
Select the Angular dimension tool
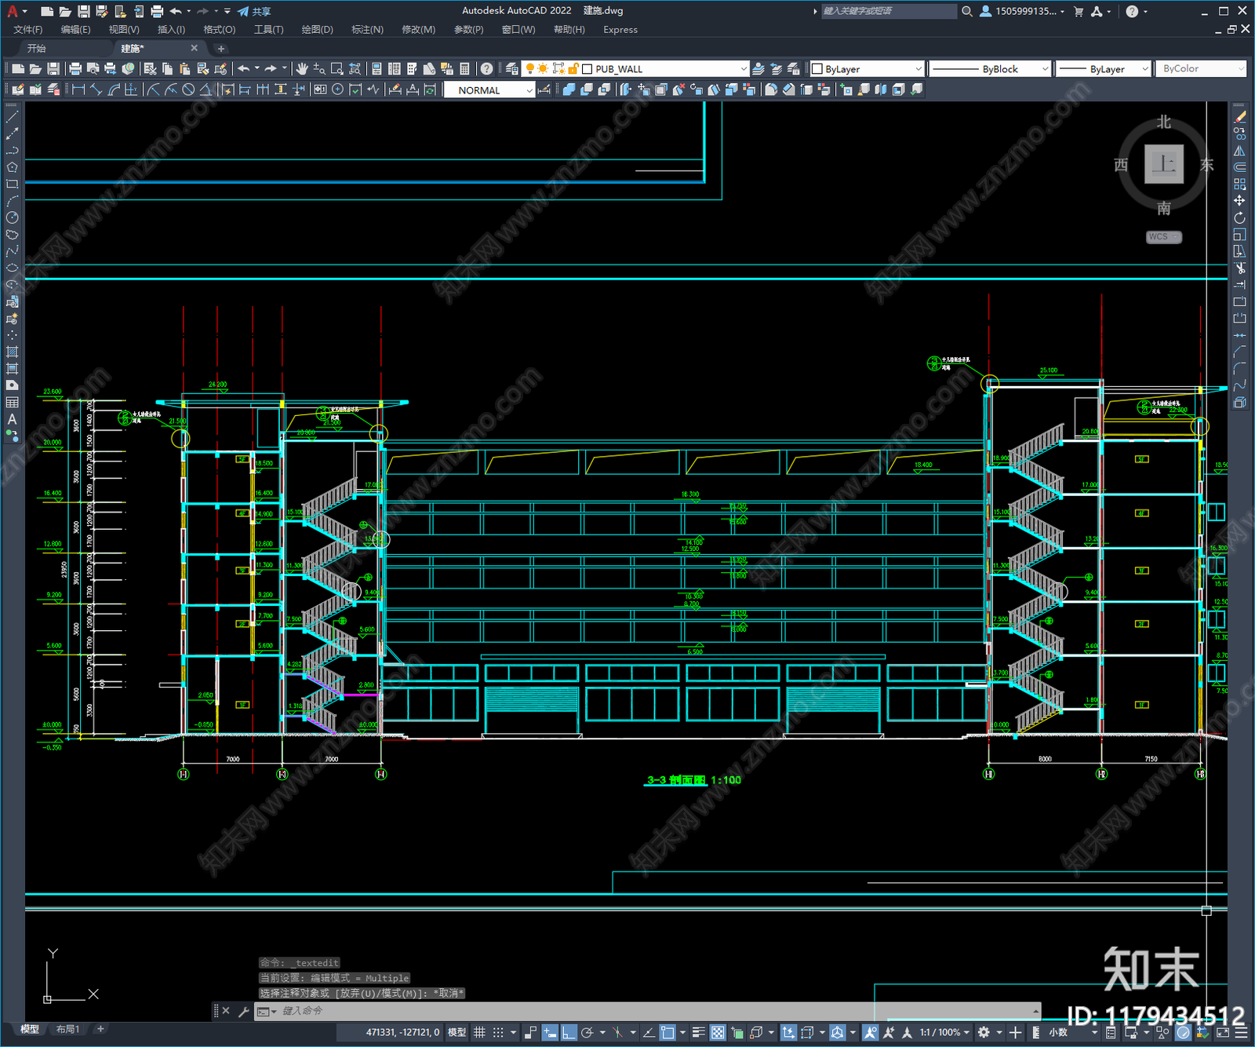pos(206,89)
